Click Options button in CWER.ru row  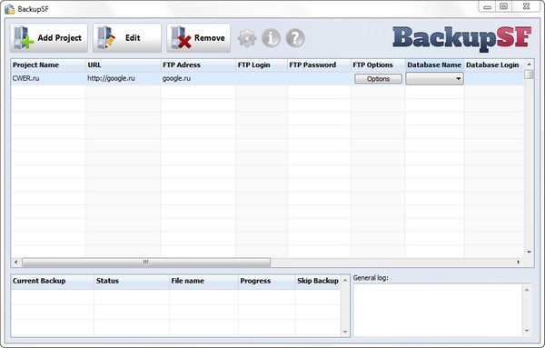(x=378, y=79)
